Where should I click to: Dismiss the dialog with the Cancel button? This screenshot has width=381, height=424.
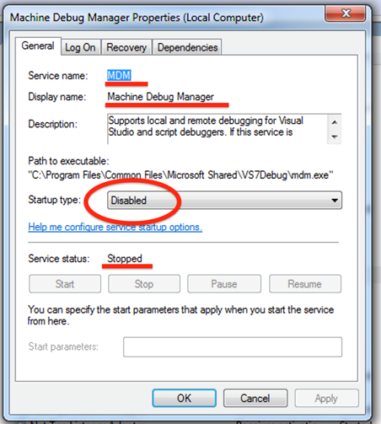click(255, 398)
